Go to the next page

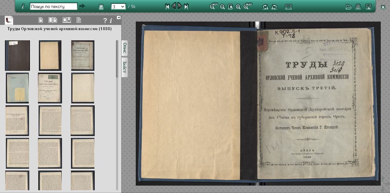[180, 6]
